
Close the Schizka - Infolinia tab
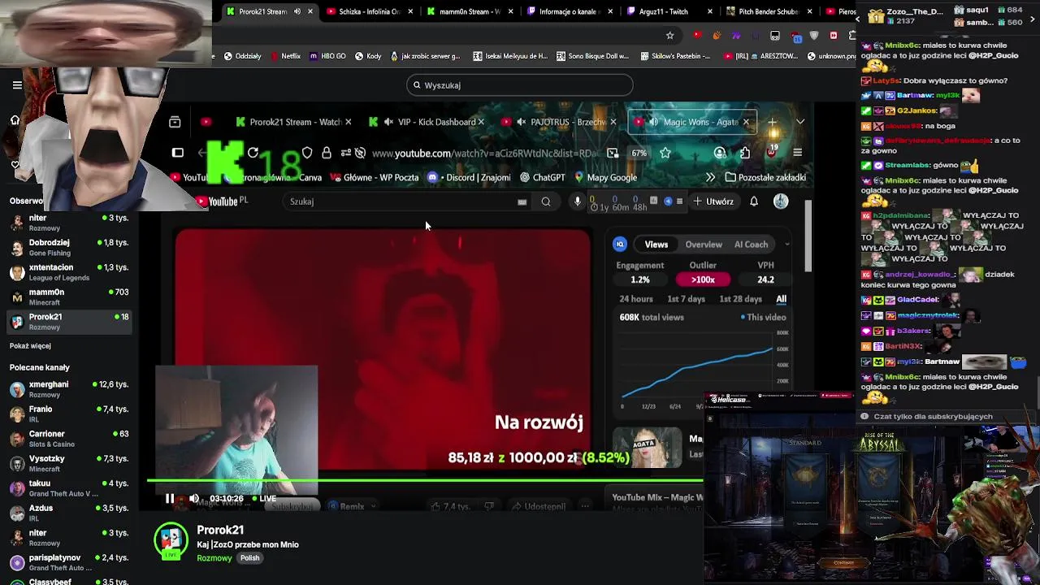tap(410, 11)
